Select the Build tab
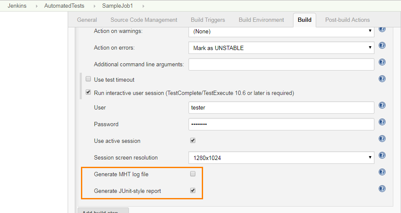 pyautogui.click(x=305, y=20)
